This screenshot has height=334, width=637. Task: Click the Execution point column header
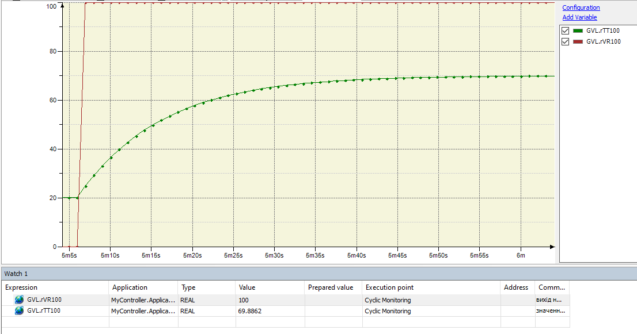point(389,287)
